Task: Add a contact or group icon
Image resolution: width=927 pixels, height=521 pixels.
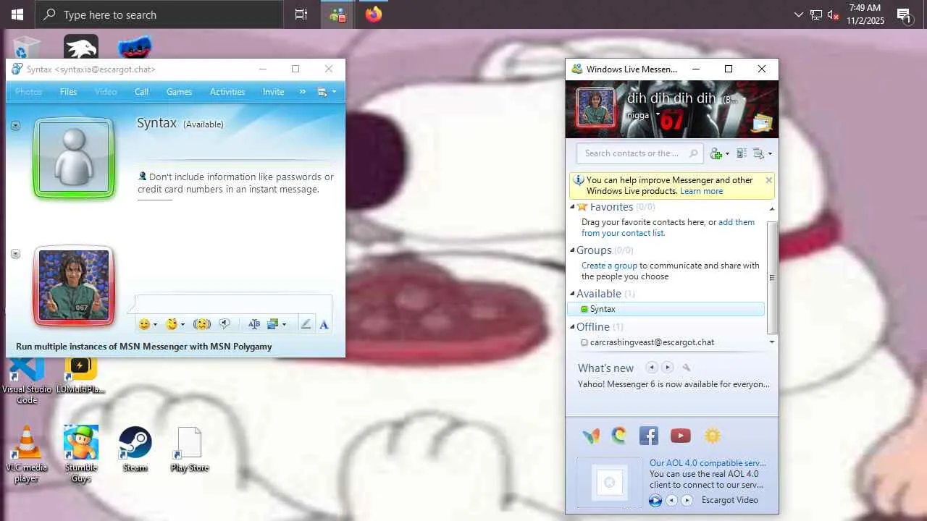Action: [x=719, y=153]
